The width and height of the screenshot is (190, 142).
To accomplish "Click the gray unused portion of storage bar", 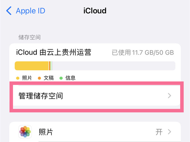I will tap(114, 66).
